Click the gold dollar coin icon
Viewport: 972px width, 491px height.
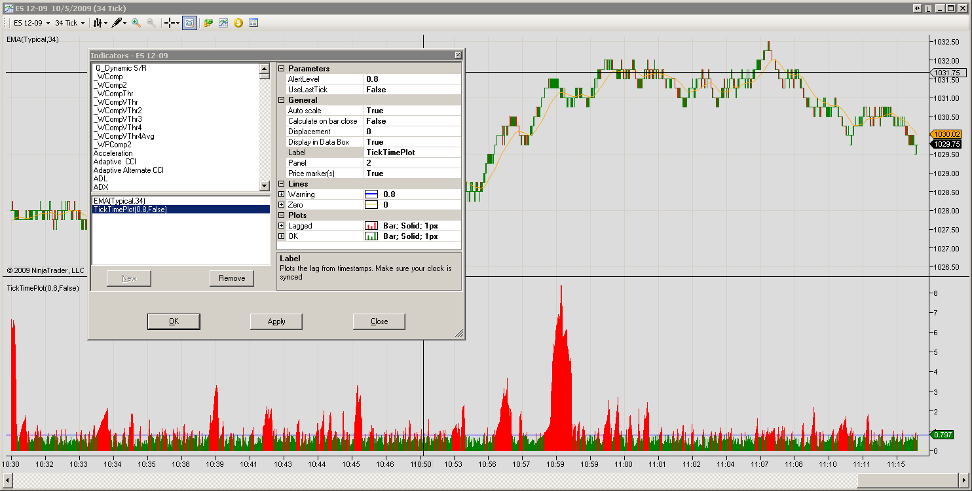[x=238, y=23]
